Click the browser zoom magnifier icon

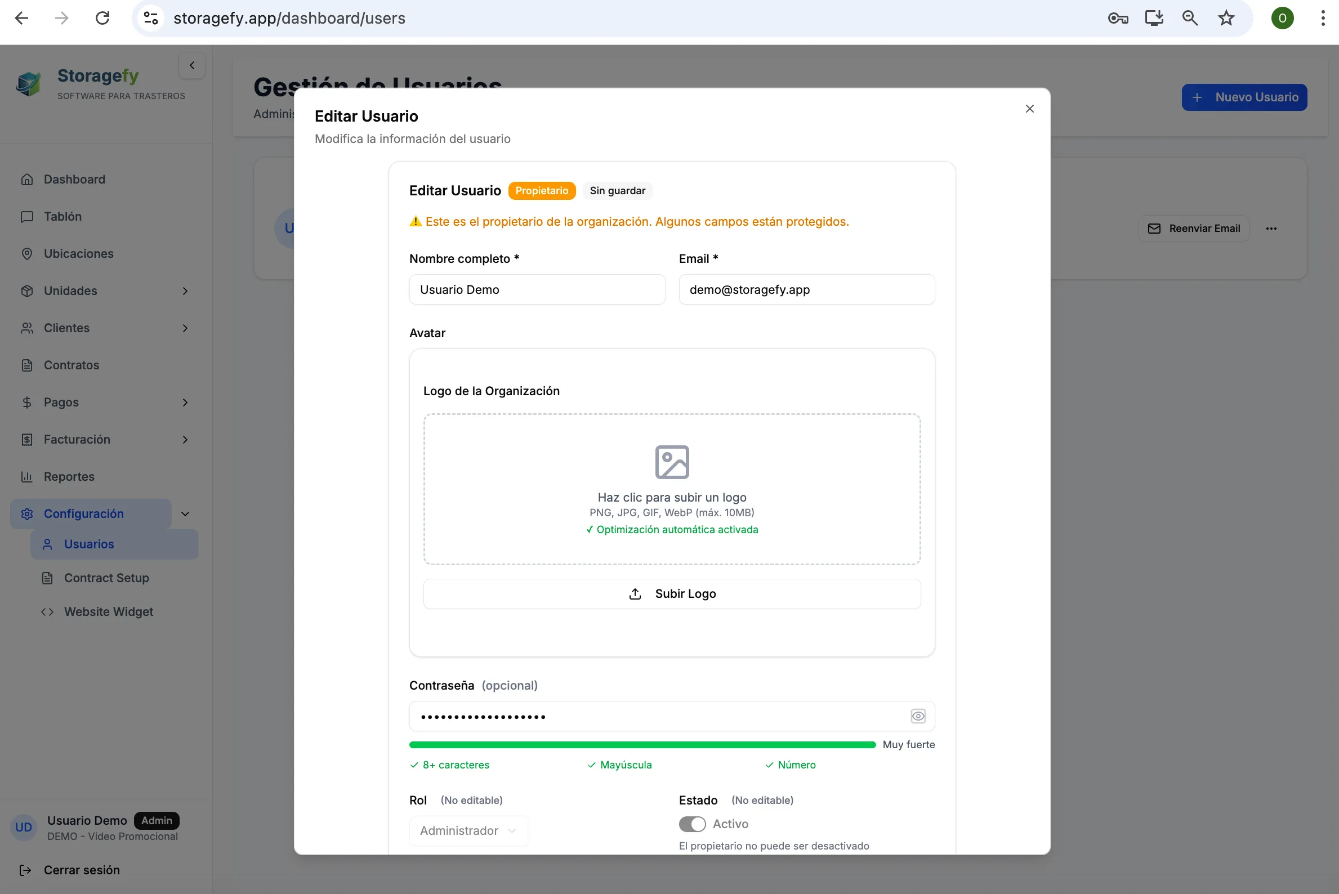click(x=1190, y=18)
